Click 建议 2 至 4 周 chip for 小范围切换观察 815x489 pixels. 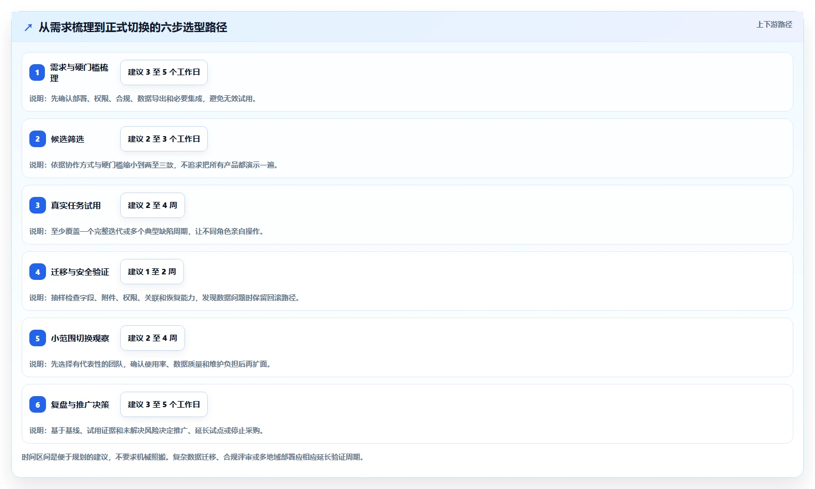click(x=152, y=338)
